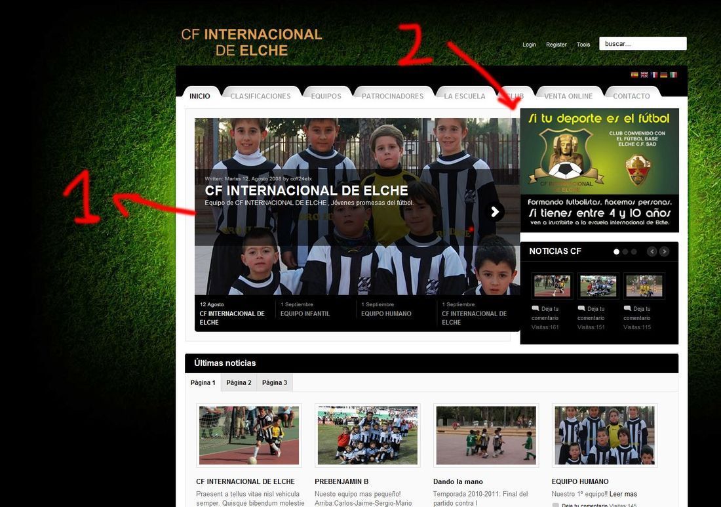Click 'Deja tu comentario' above Visitas:151

(591, 314)
